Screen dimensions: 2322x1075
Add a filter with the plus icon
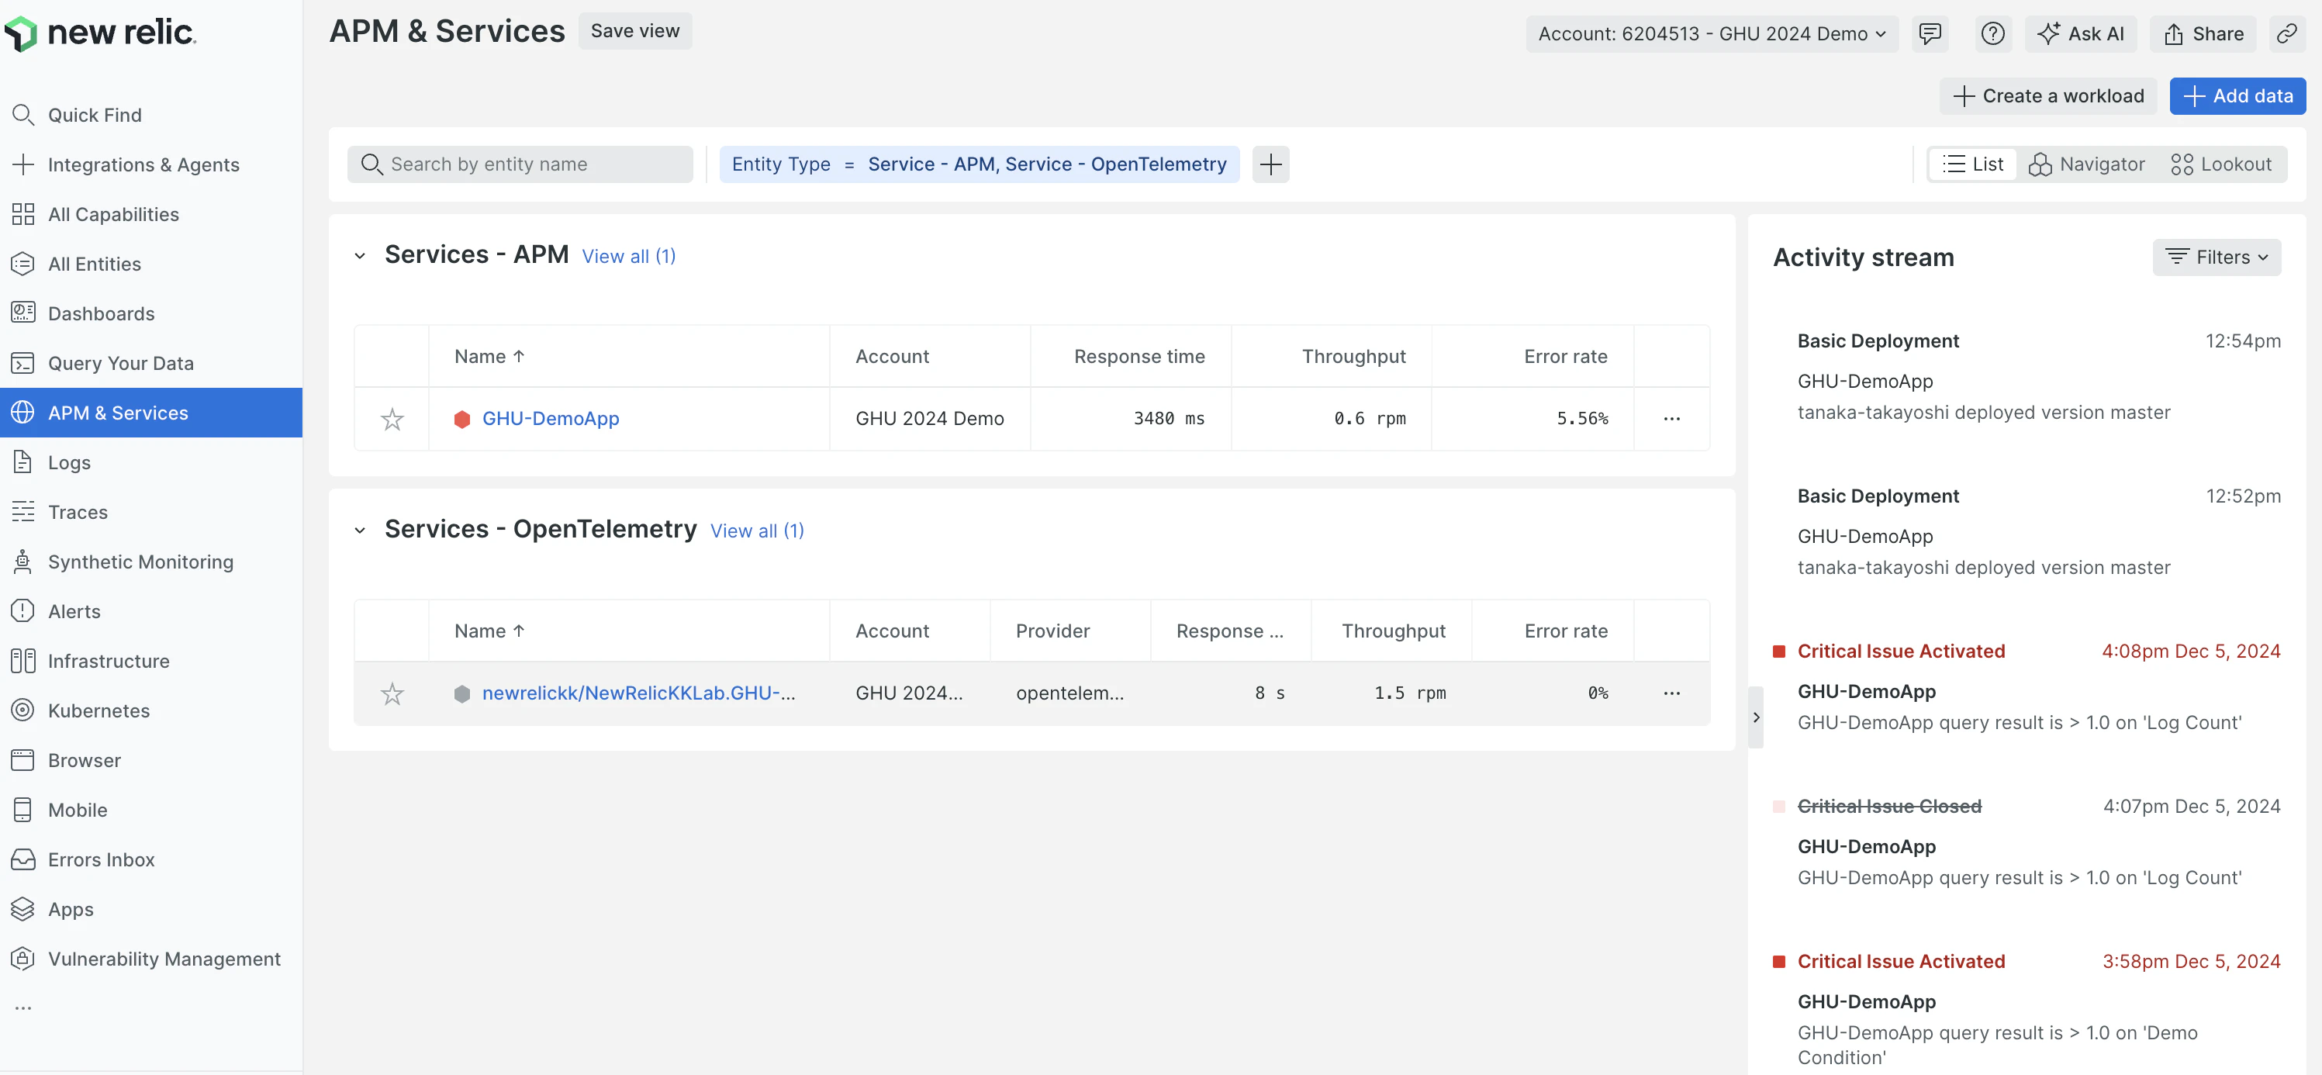(1270, 164)
